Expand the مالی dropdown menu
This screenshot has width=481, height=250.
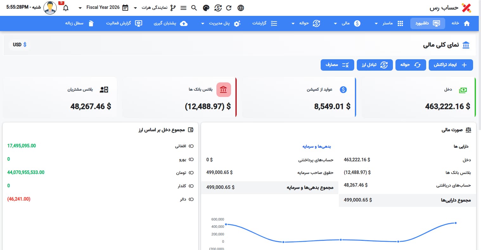[x=347, y=23]
